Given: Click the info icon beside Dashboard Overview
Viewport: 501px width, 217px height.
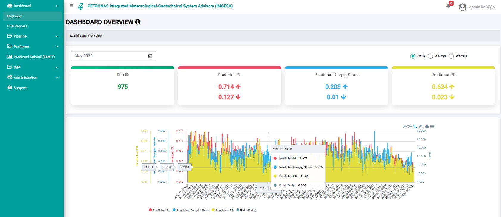Looking at the screenshot, I should coord(138,22).
